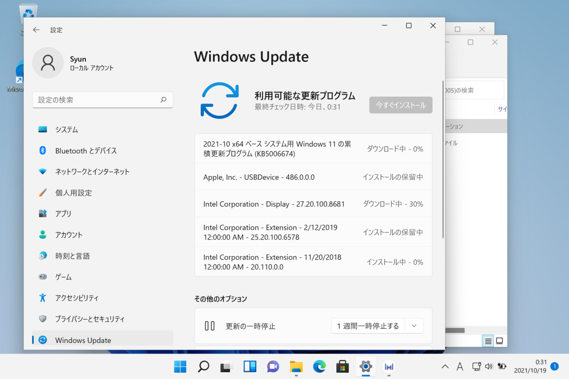Open the notification badge in the taskbar
Image resolution: width=569 pixels, height=379 pixels.
(555, 366)
